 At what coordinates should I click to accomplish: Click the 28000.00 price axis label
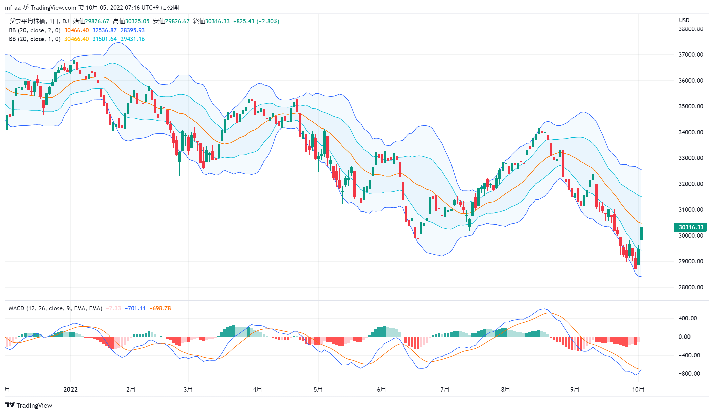click(x=691, y=287)
